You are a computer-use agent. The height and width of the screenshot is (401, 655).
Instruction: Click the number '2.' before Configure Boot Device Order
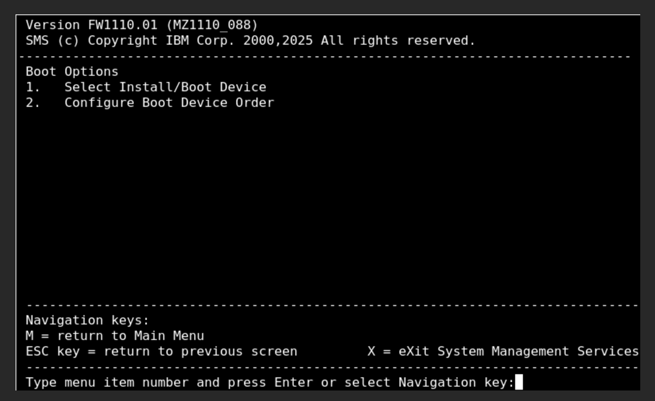coord(33,103)
